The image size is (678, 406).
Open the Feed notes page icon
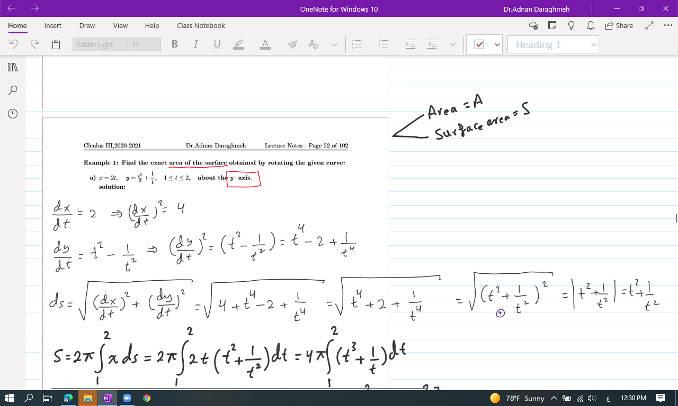click(552, 25)
